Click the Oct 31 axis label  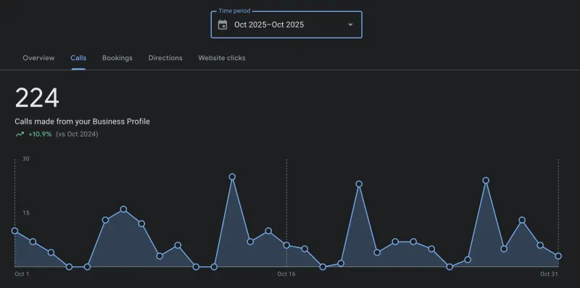click(x=549, y=274)
